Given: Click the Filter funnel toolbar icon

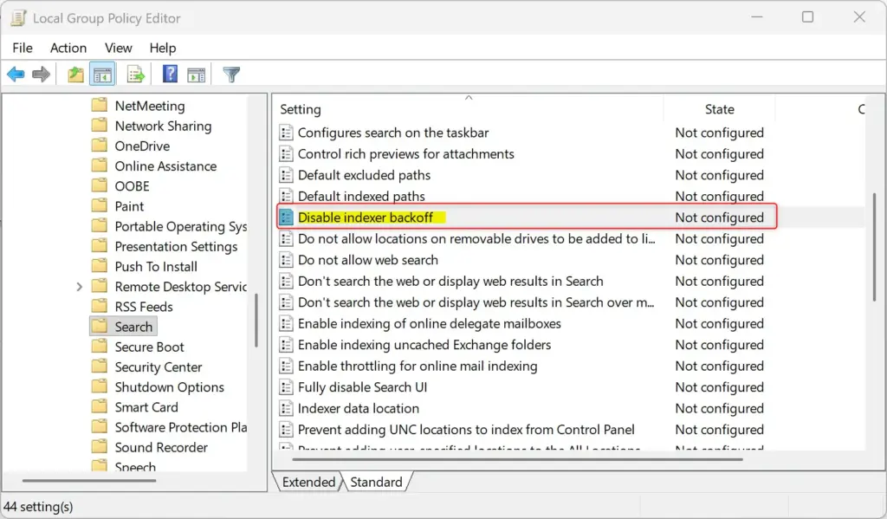Looking at the screenshot, I should 230,75.
